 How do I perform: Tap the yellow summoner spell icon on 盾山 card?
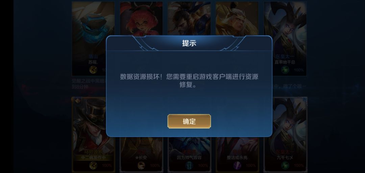point(93,70)
